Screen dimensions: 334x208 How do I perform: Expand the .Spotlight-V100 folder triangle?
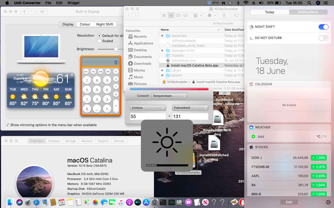pyautogui.click(x=162, y=51)
